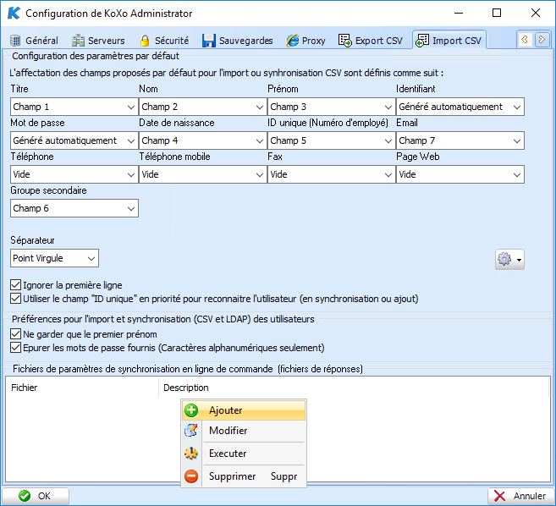Viewport: 556px width, 506px height.
Task: Toggle Ignorer la première ligne checkbox
Action: tap(15, 285)
